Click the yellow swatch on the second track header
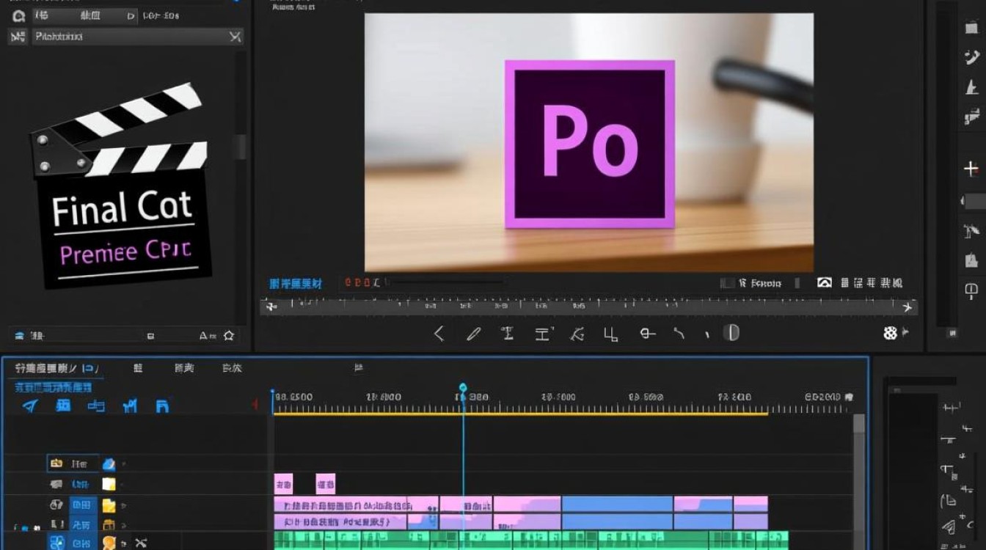986x550 pixels. tap(109, 484)
